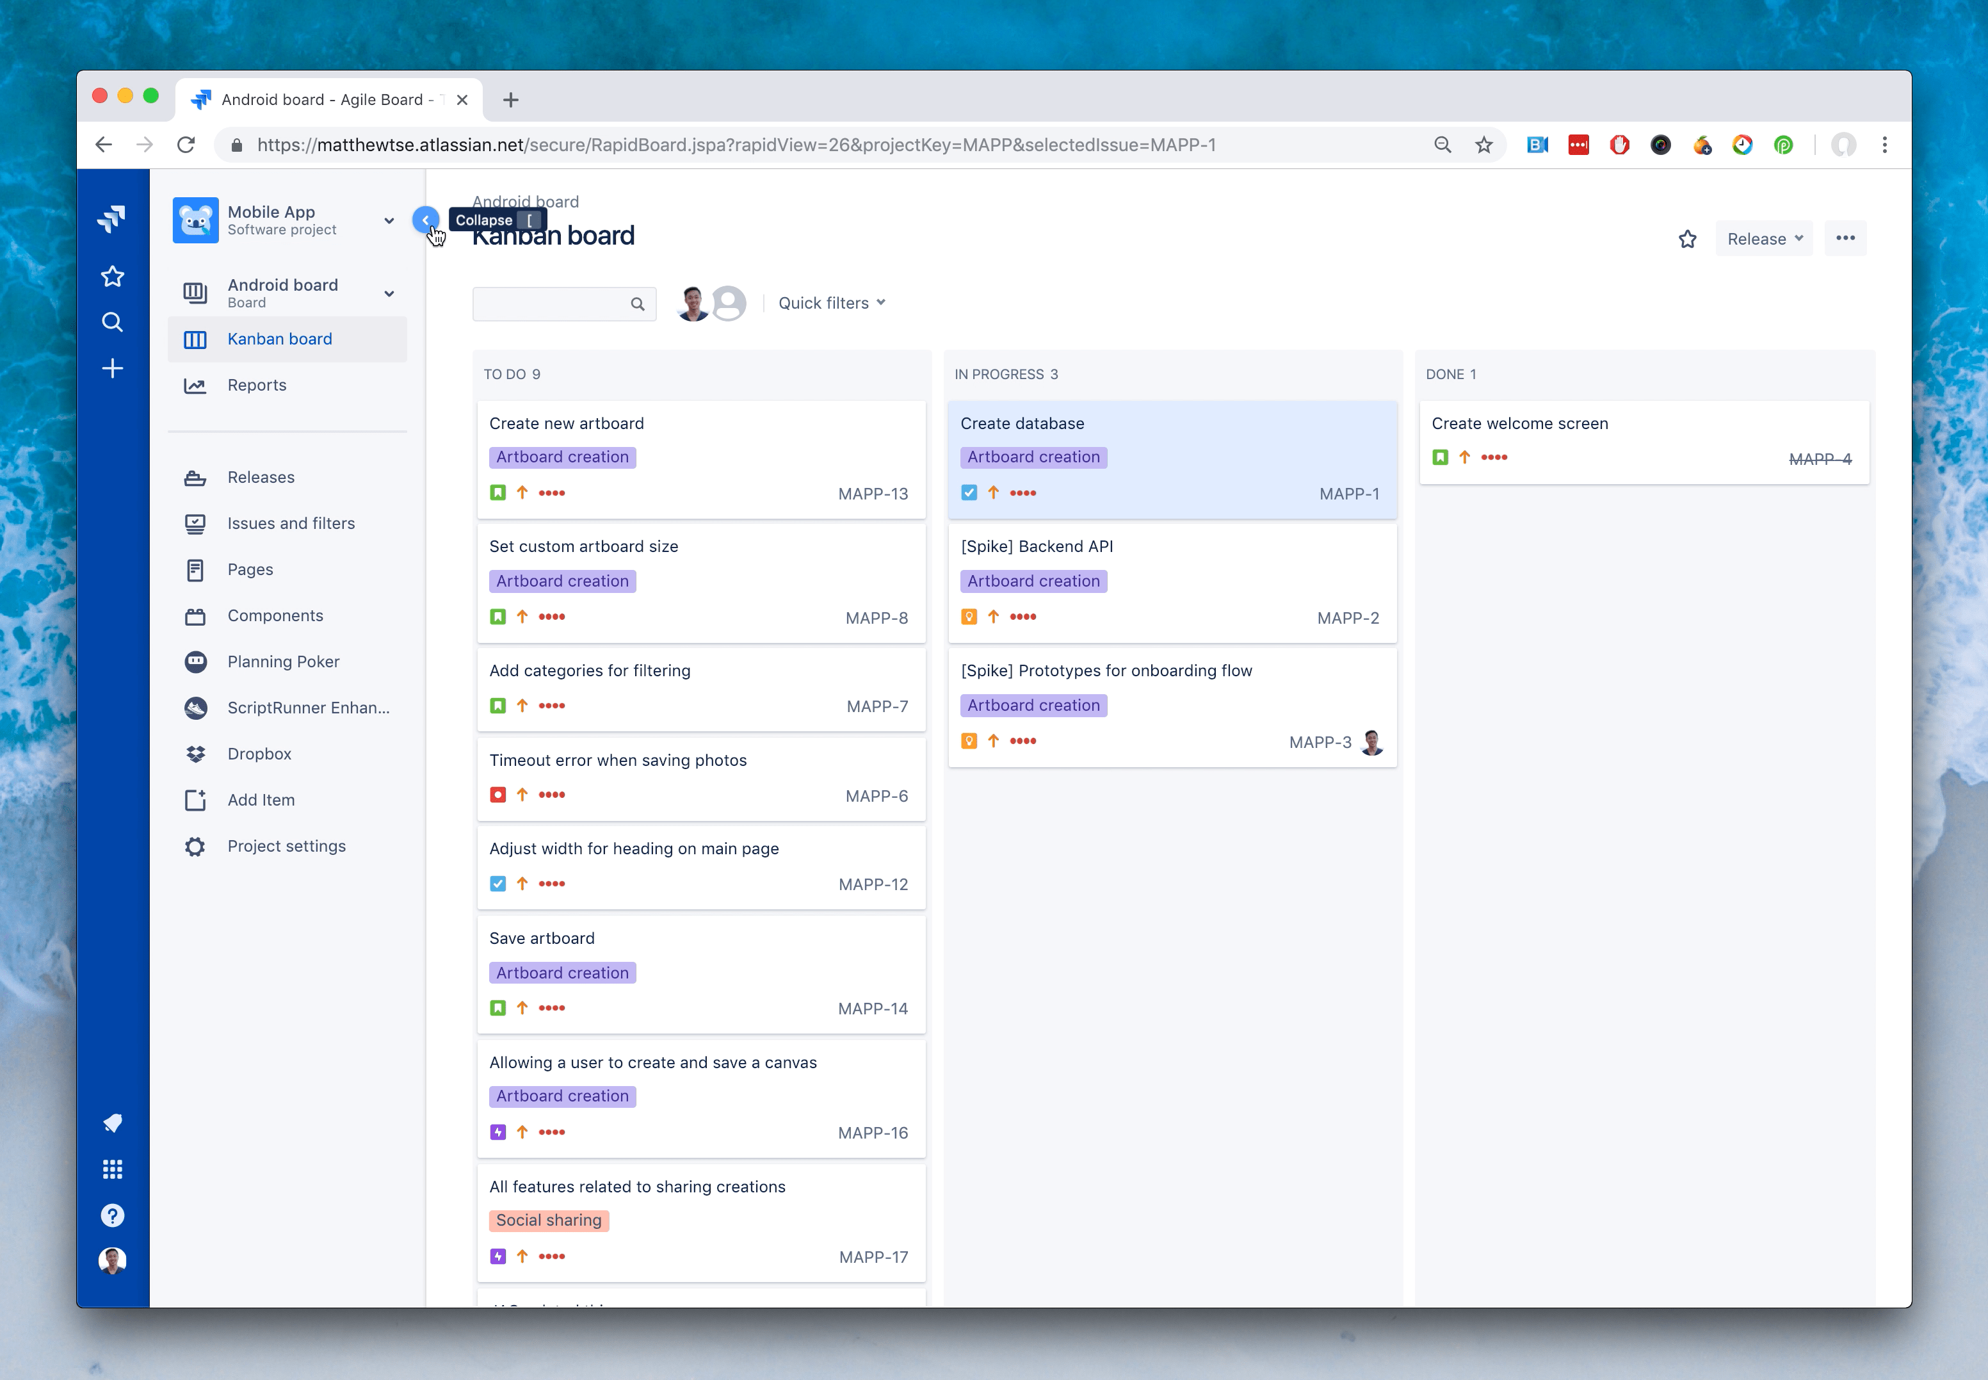
Task: Star the Kanban board
Action: (1686, 239)
